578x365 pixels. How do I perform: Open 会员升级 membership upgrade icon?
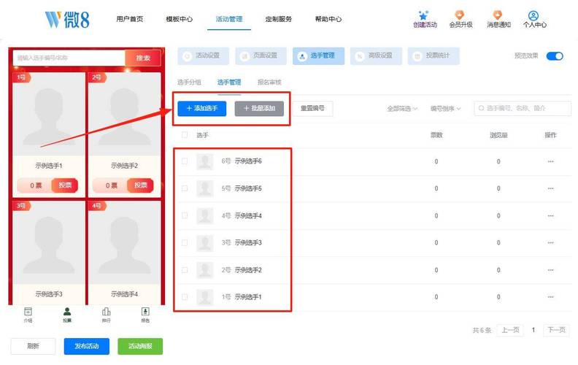tap(460, 15)
